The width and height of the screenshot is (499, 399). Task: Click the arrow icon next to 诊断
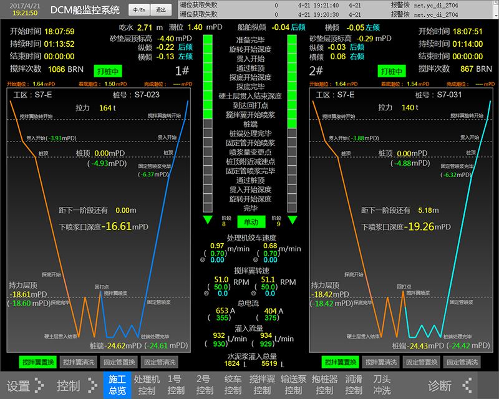pyautogui.click(x=465, y=385)
